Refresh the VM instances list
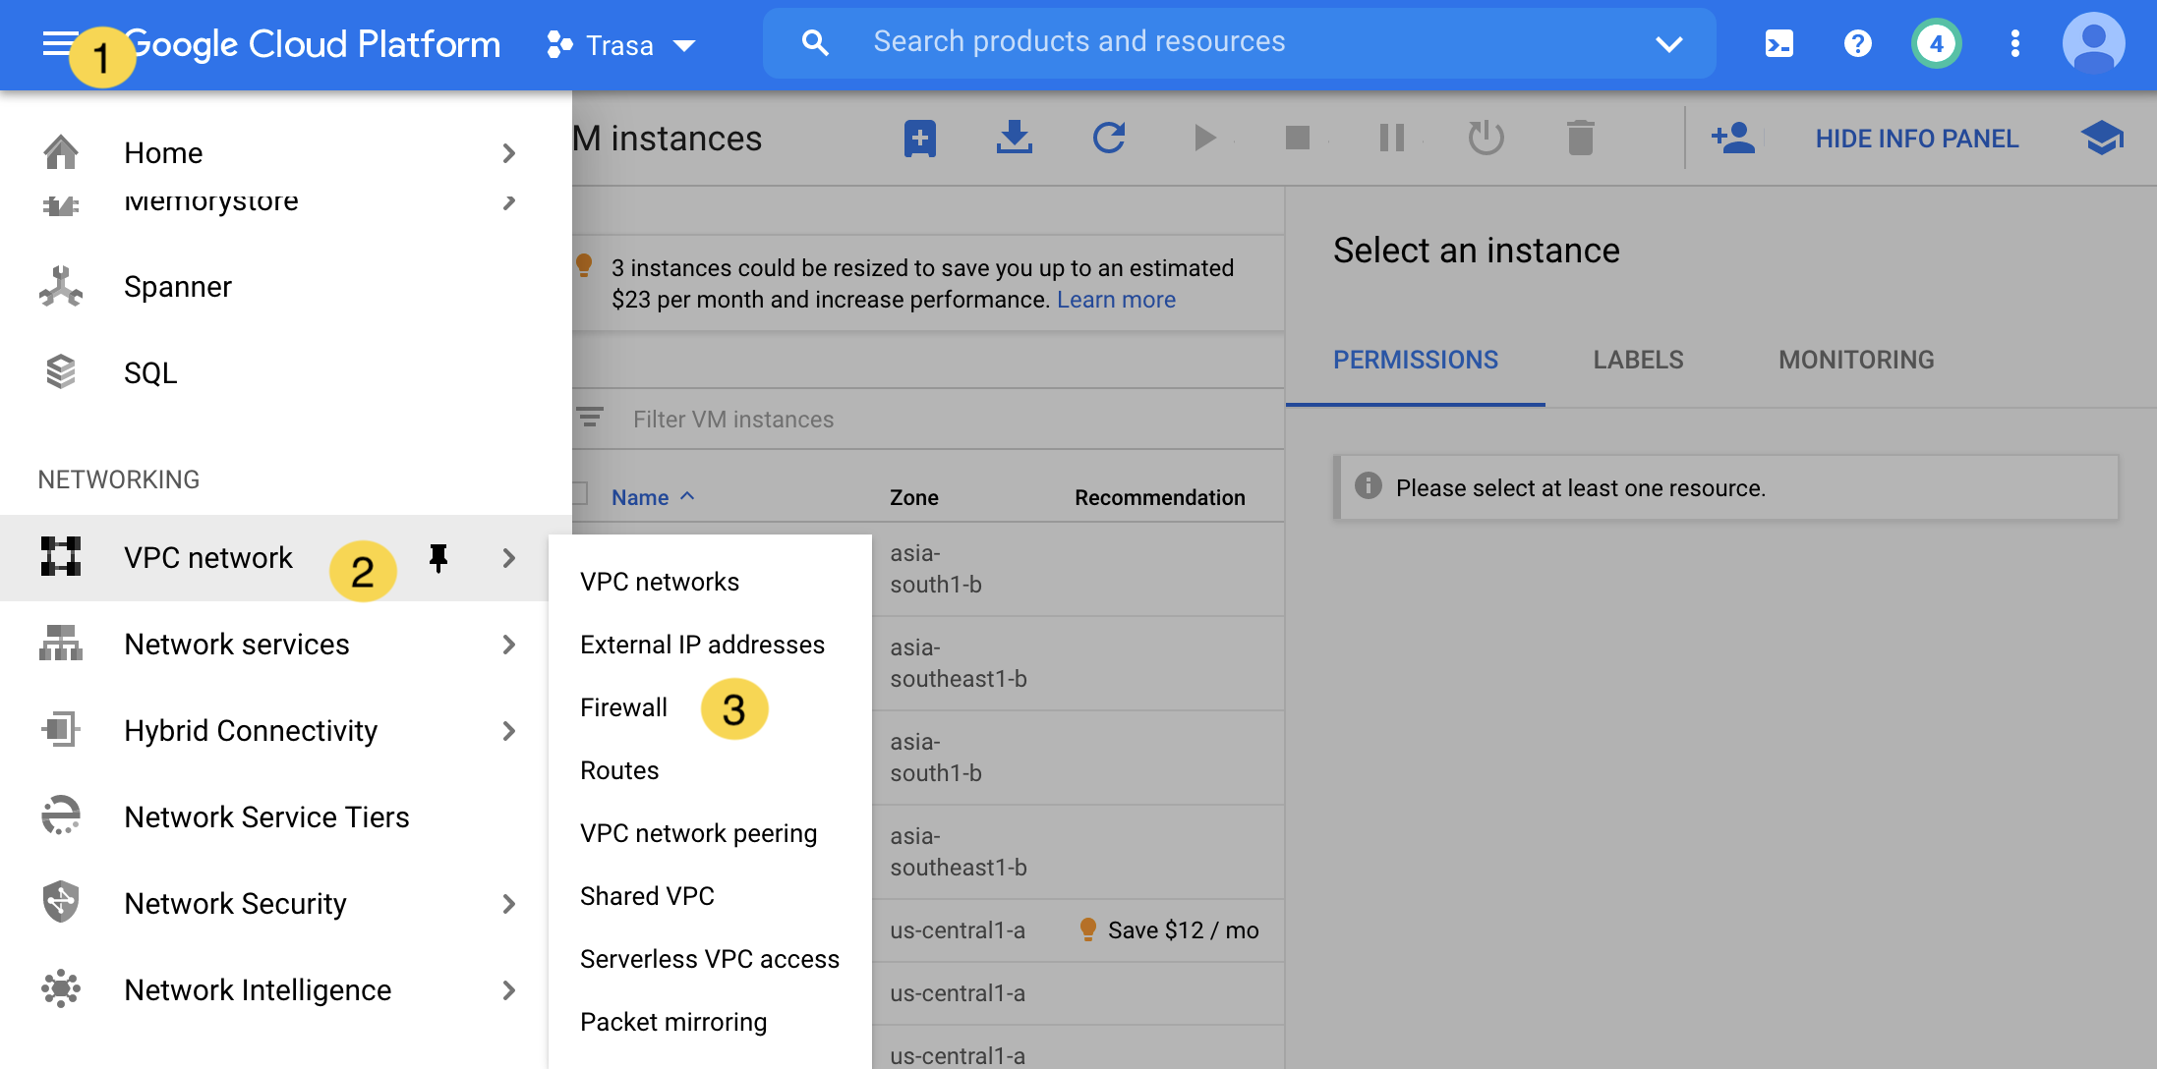2157x1069 pixels. tap(1109, 138)
